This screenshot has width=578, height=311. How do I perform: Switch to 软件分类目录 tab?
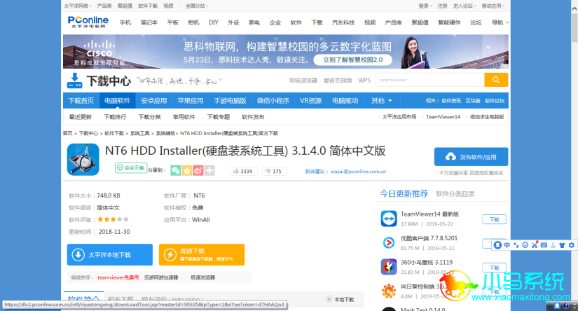click(455, 194)
